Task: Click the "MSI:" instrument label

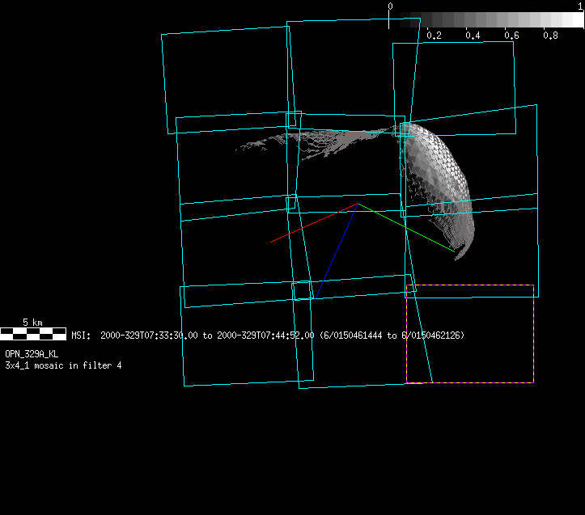Action: coord(81,335)
